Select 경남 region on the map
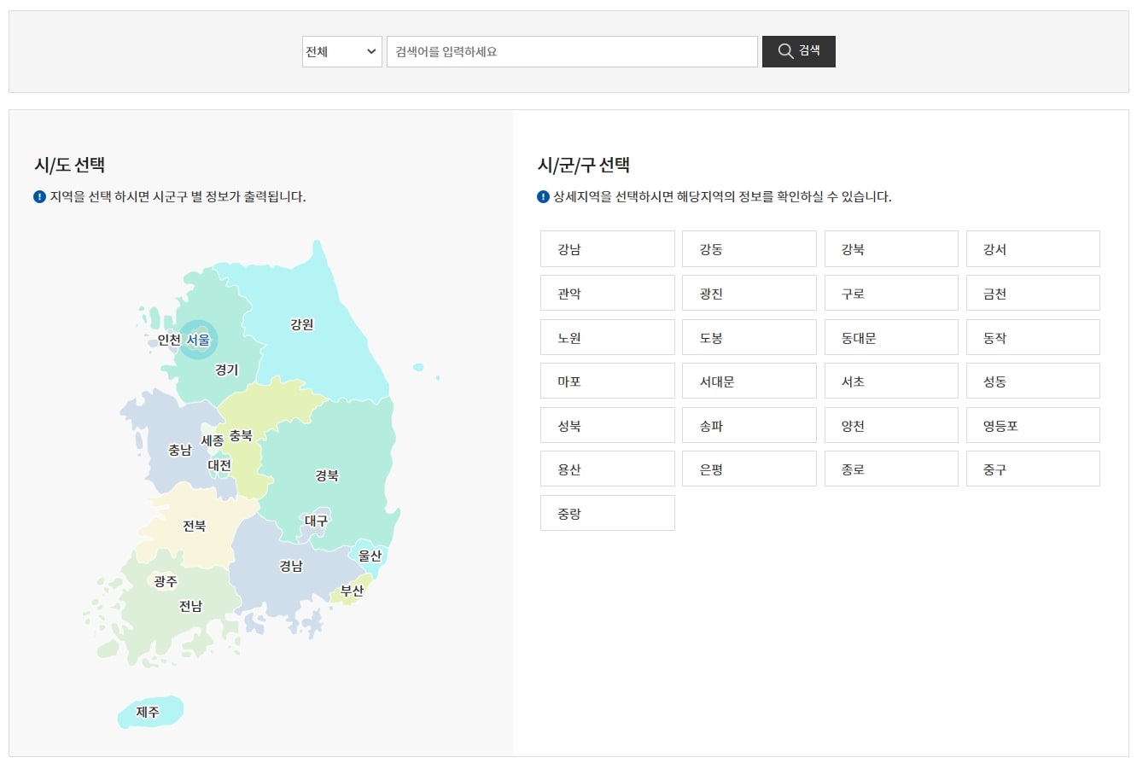Viewport: 1137px width, 763px height. click(291, 565)
